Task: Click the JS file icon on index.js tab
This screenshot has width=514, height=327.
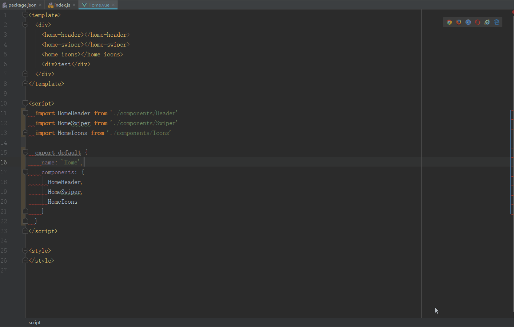Action: [x=50, y=5]
